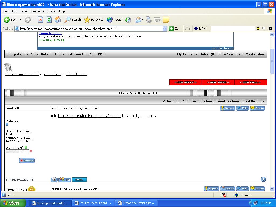This screenshot has width=276, height=207.
Task: Delete LewaLee ZX's post
Action: 227,188
